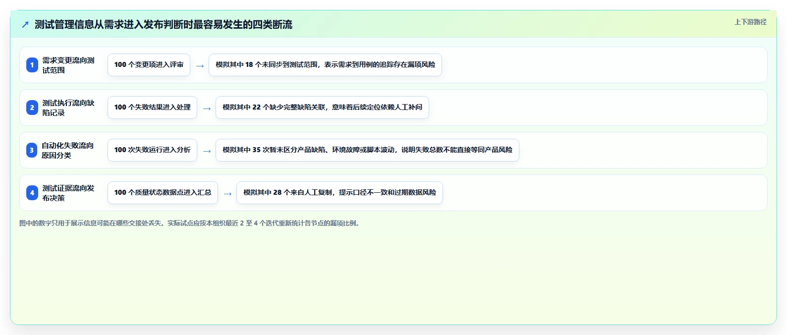Select the label 测试证据流向发布决策

[x=68, y=193]
